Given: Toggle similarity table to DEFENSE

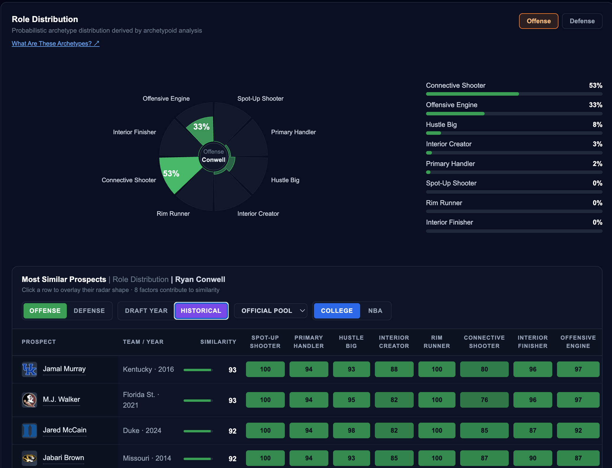Looking at the screenshot, I should (89, 311).
